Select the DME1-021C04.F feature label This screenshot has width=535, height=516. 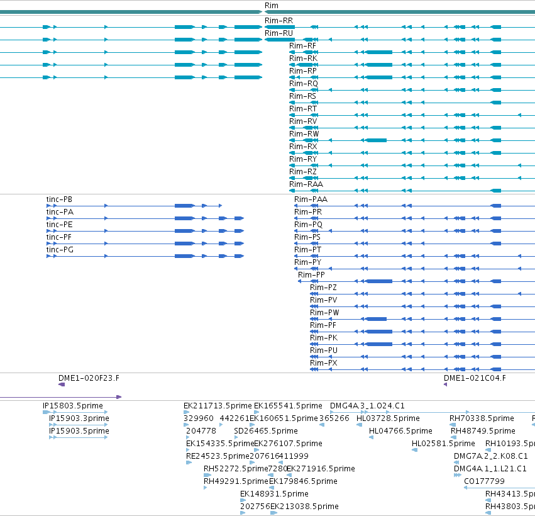point(475,378)
